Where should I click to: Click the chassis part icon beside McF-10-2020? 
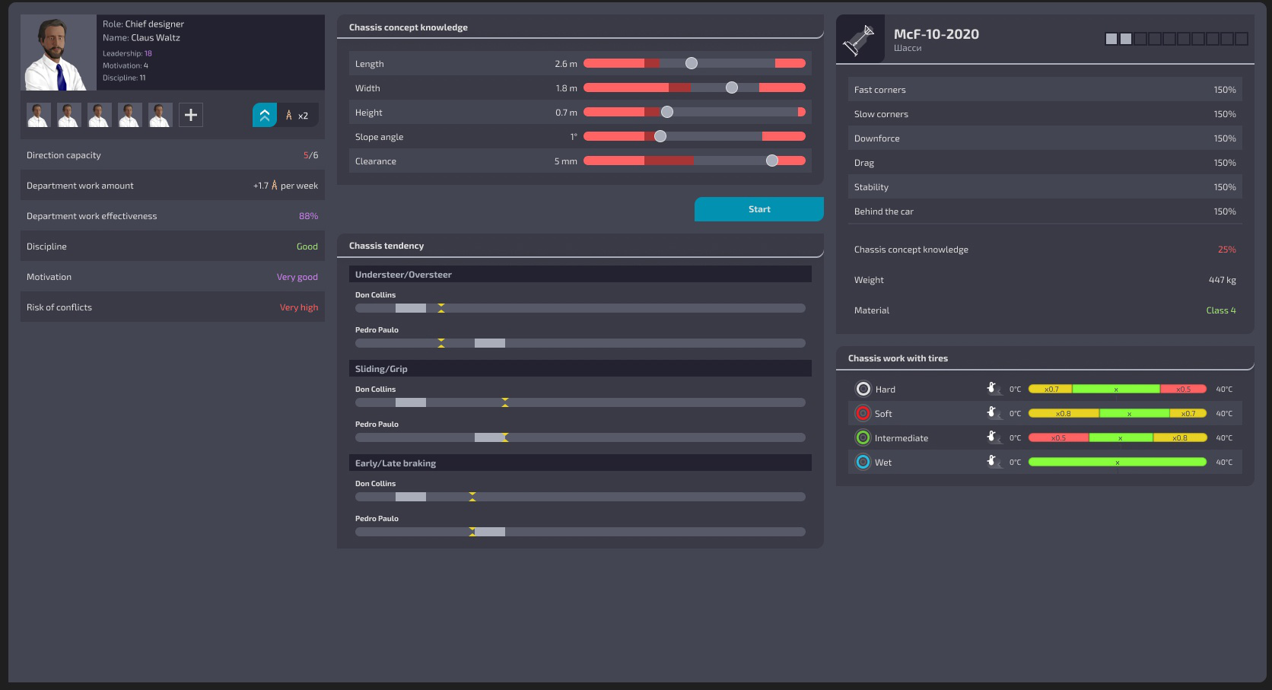coord(860,39)
